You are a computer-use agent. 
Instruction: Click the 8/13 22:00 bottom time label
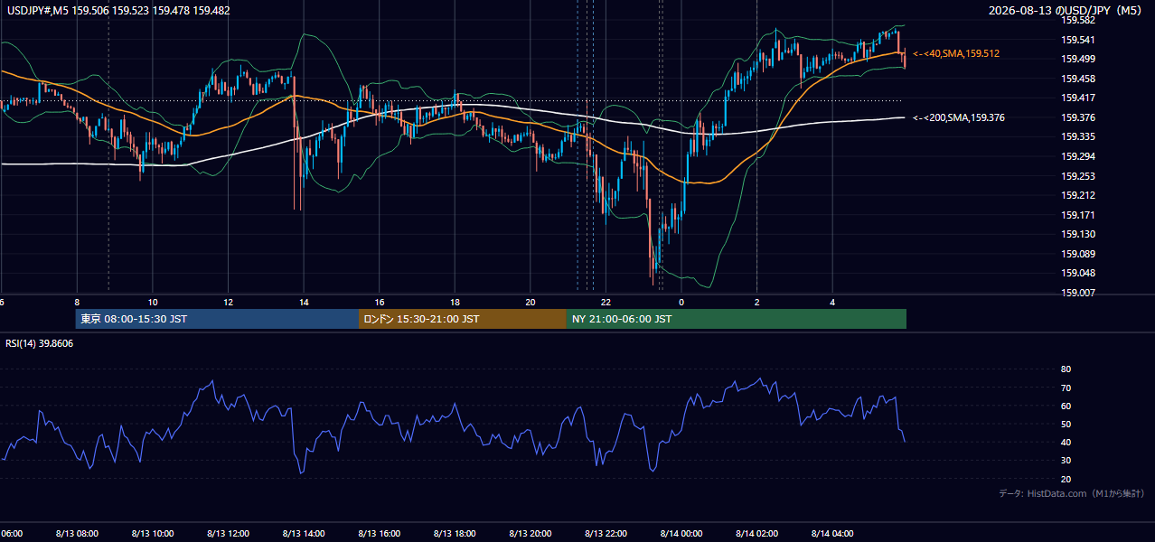click(x=606, y=533)
